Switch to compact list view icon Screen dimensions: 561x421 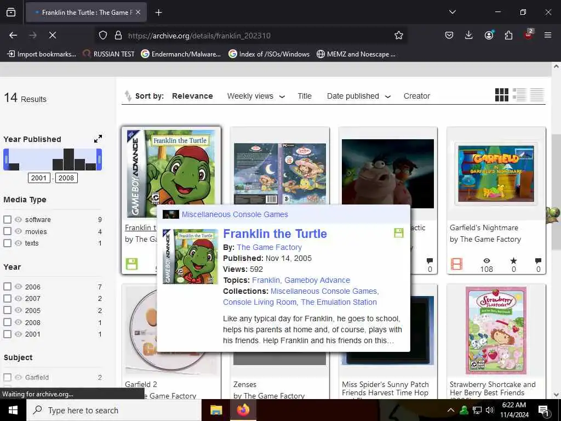(x=537, y=95)
